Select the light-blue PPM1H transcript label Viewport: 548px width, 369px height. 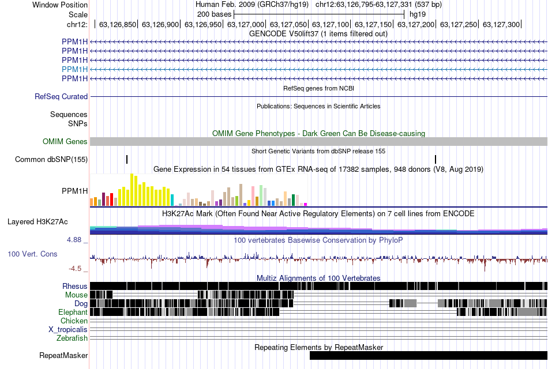coord(74,69)
